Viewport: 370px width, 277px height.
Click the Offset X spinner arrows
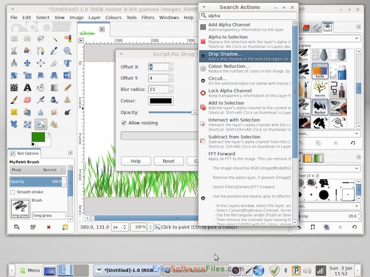(171, 67)
